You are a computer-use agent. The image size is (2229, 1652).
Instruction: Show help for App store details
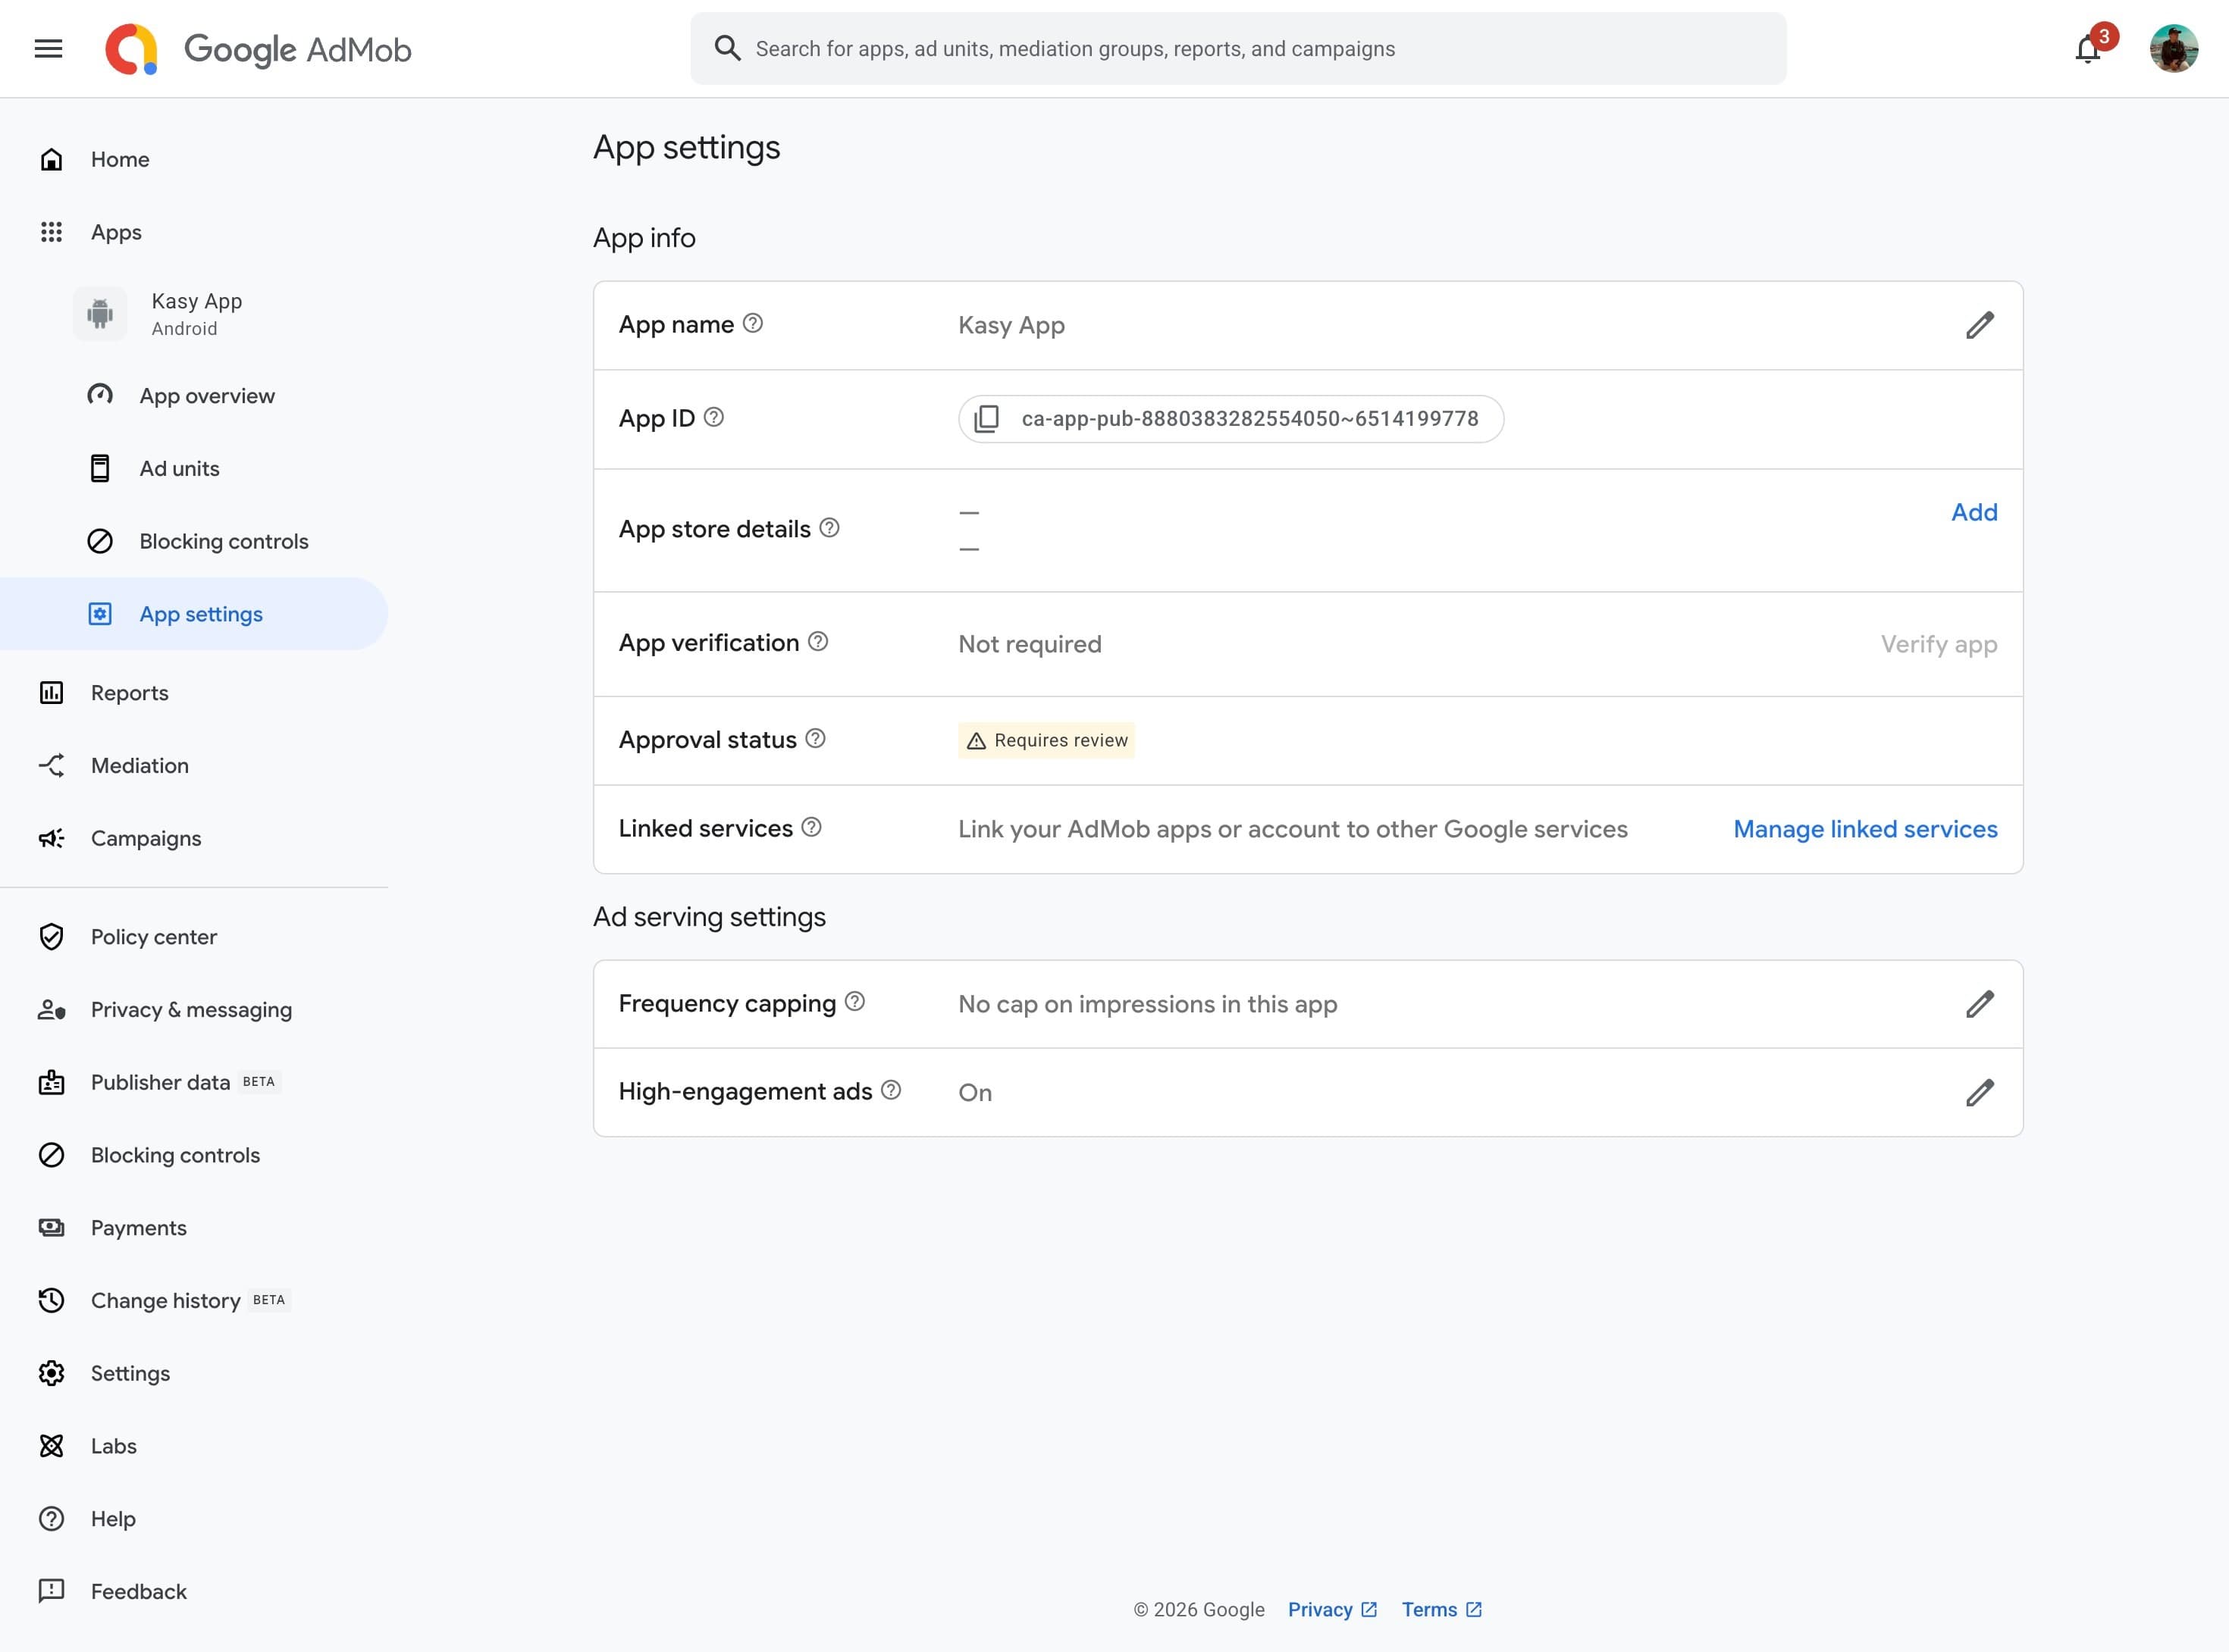[829, 527]
